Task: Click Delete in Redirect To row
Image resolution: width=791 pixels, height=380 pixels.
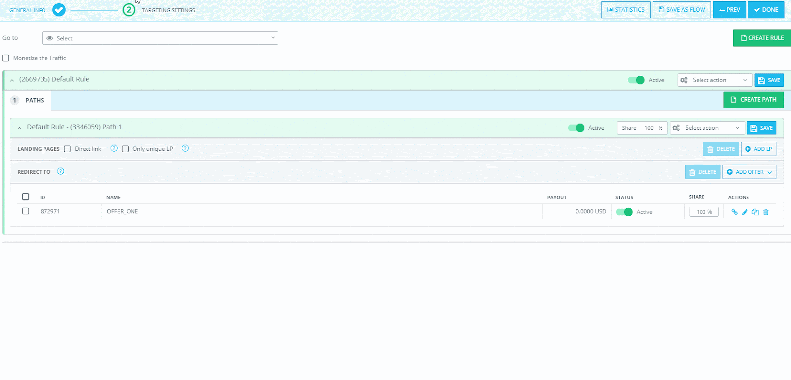Action: [x=703, y=172]
